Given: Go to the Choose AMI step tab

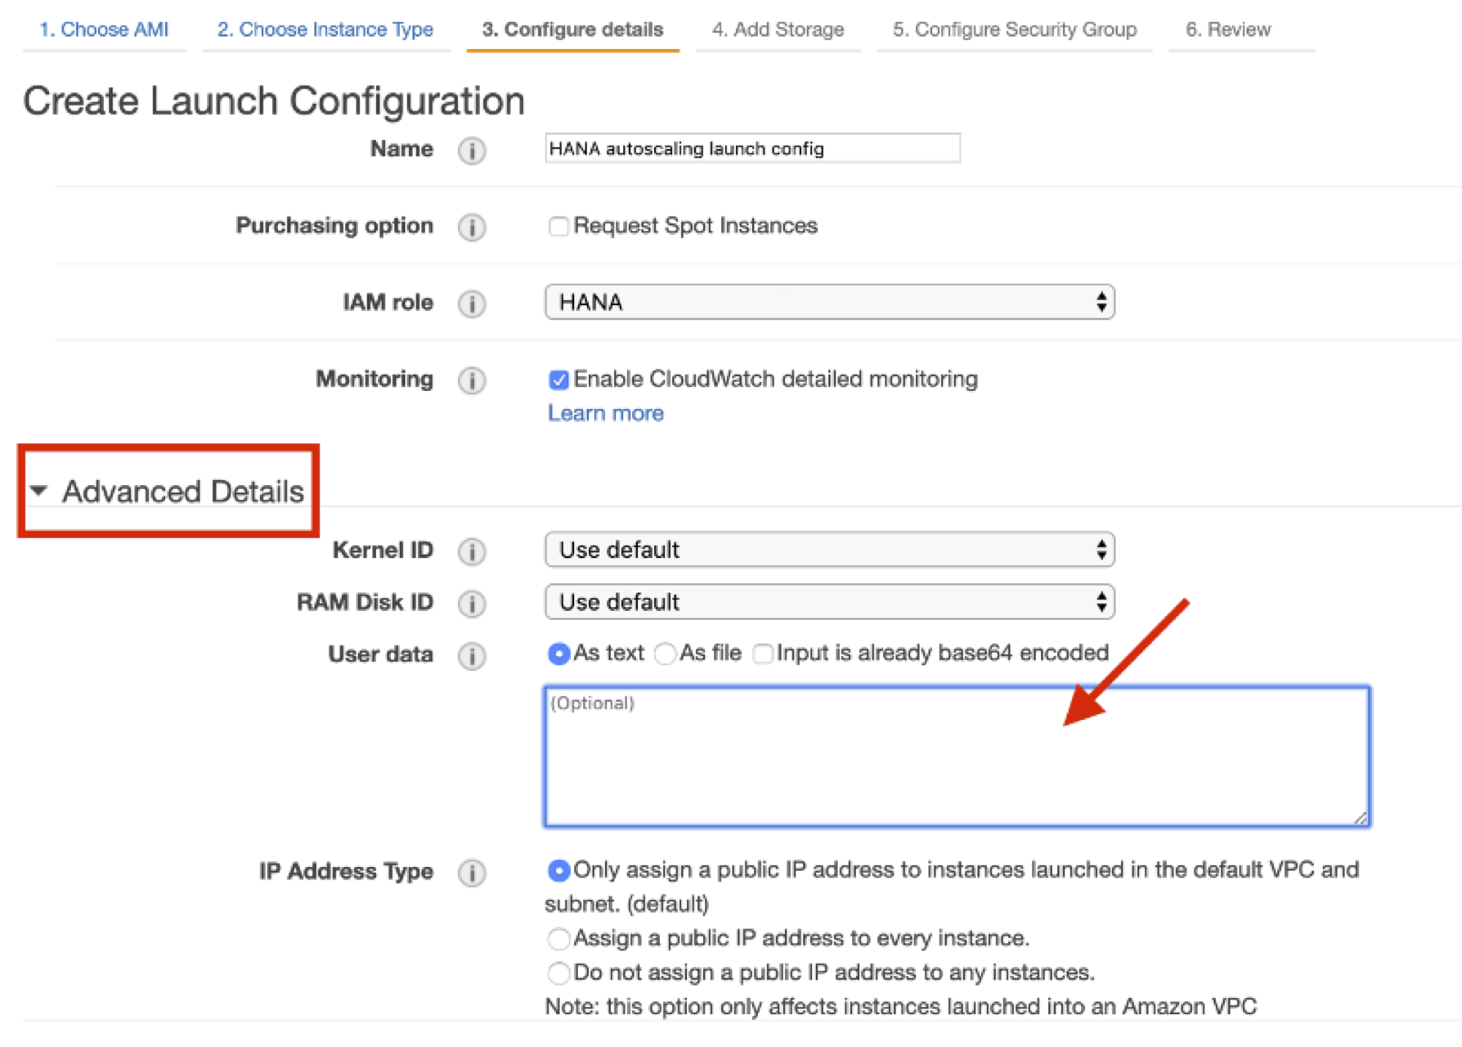Looking at the screenshot, I should click(x=104, y=29).
